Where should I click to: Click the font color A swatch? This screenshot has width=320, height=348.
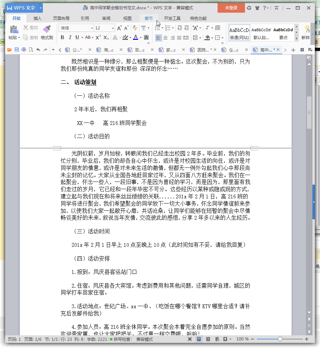click(x=136, y=37)
